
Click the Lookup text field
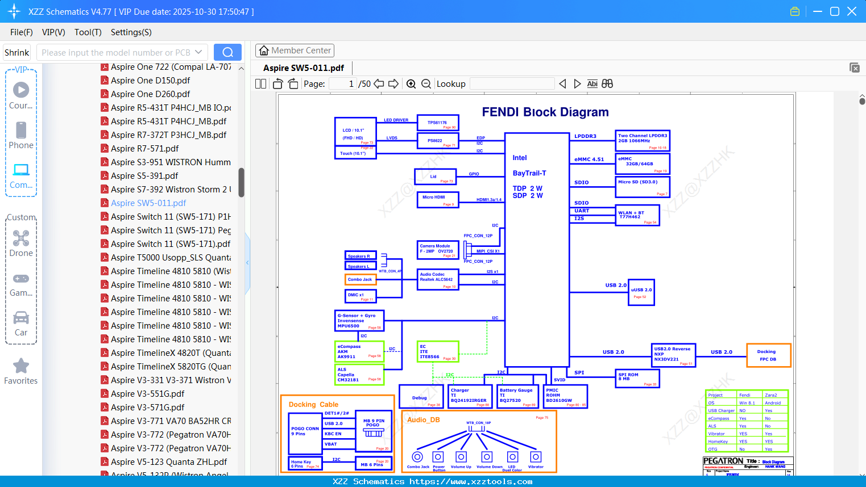(512, 84)
